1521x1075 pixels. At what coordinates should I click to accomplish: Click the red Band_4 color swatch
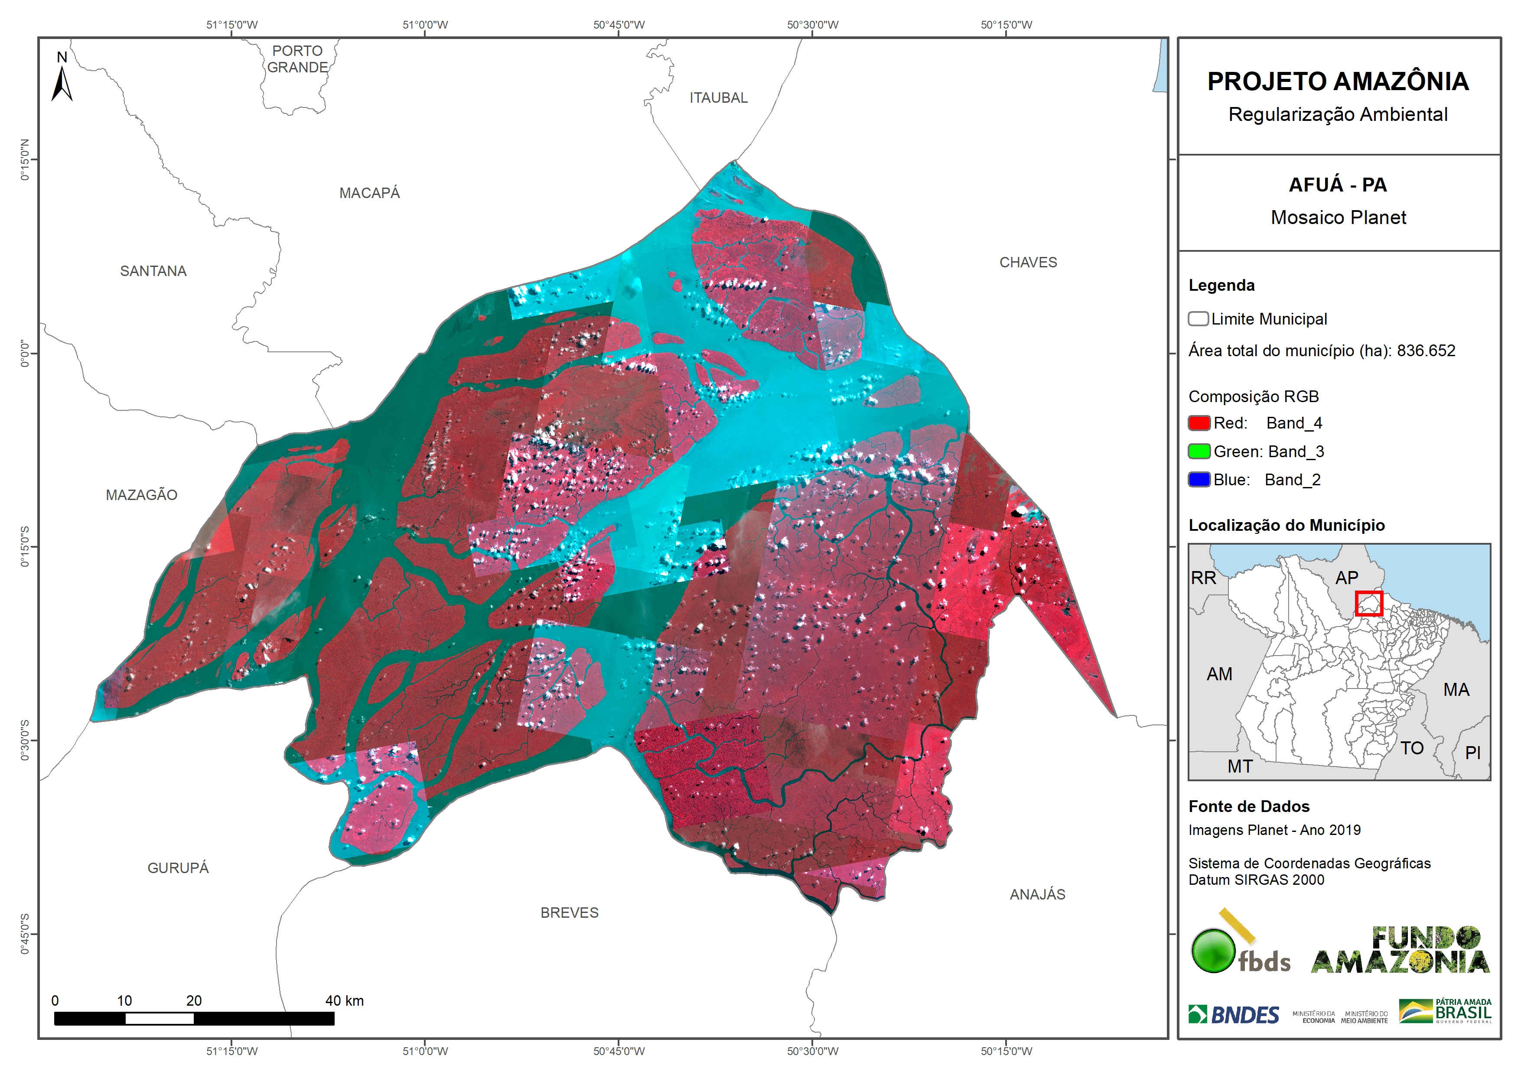click(1199, 423)
